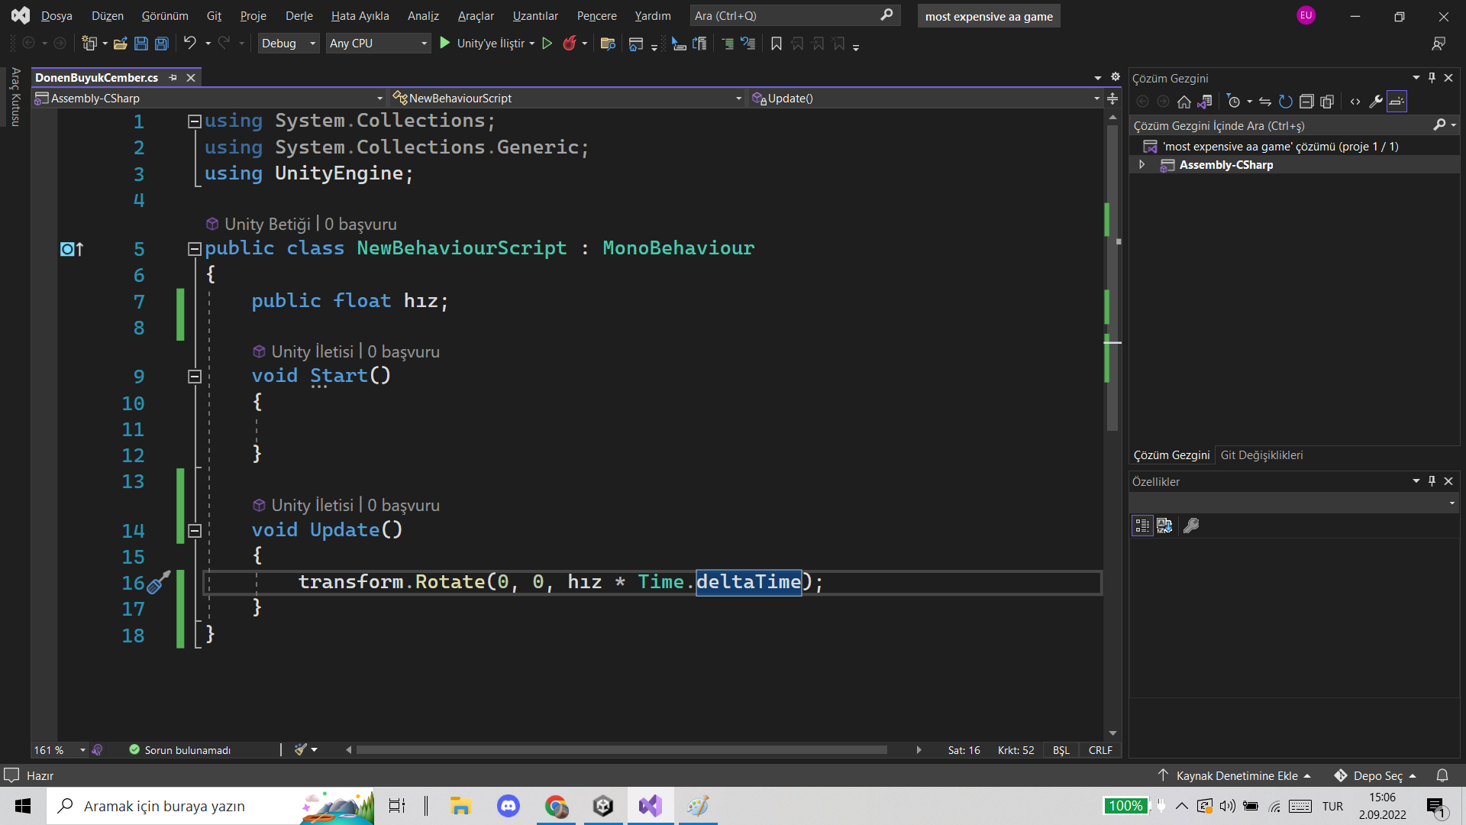This screenshot has width=1466, height=825.
Task: Click the bookmark toggle toolbar icon
Action: tap(777, 44)
